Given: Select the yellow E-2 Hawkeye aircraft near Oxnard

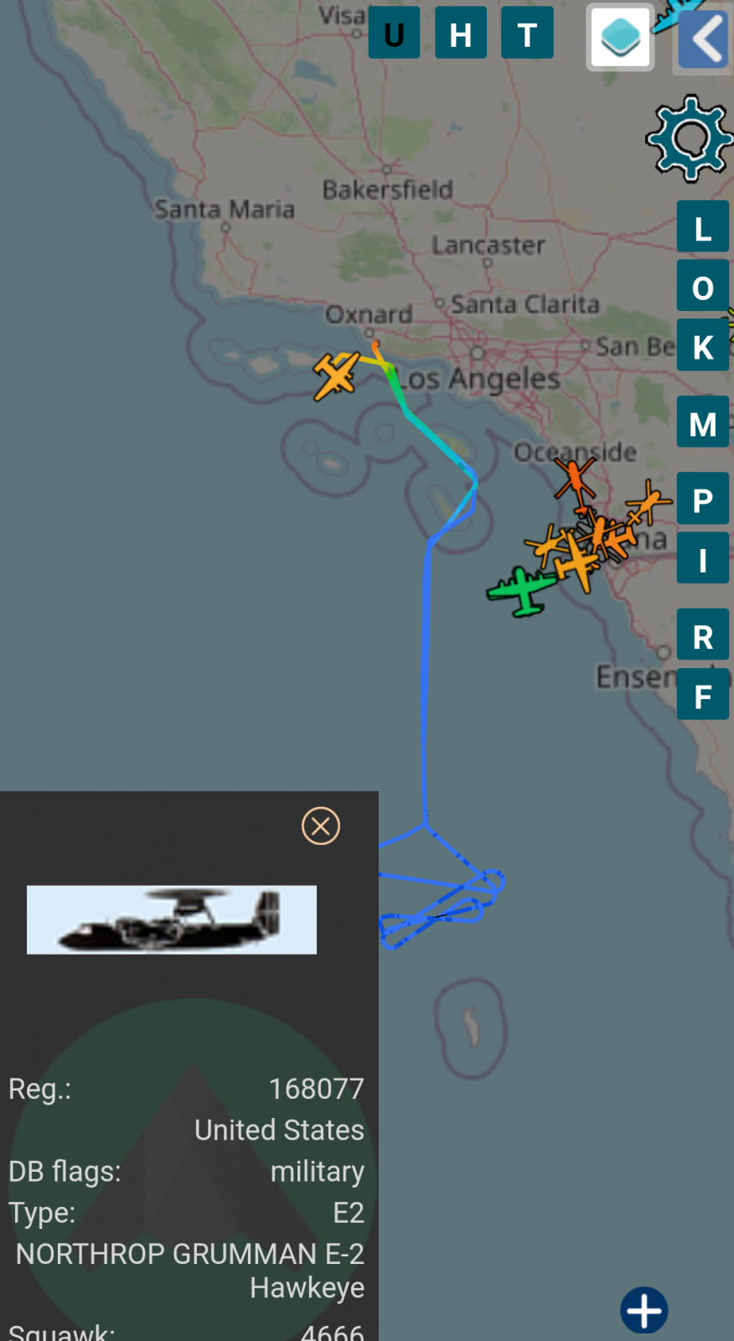Looking at the screenshot, I should tap(337, 375).
